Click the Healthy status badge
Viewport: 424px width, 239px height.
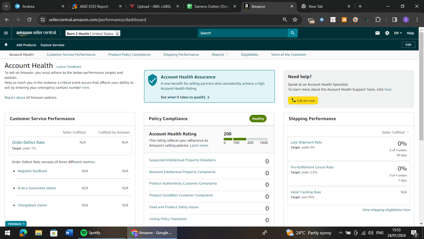pyautogui.click(x=258, y=119)
